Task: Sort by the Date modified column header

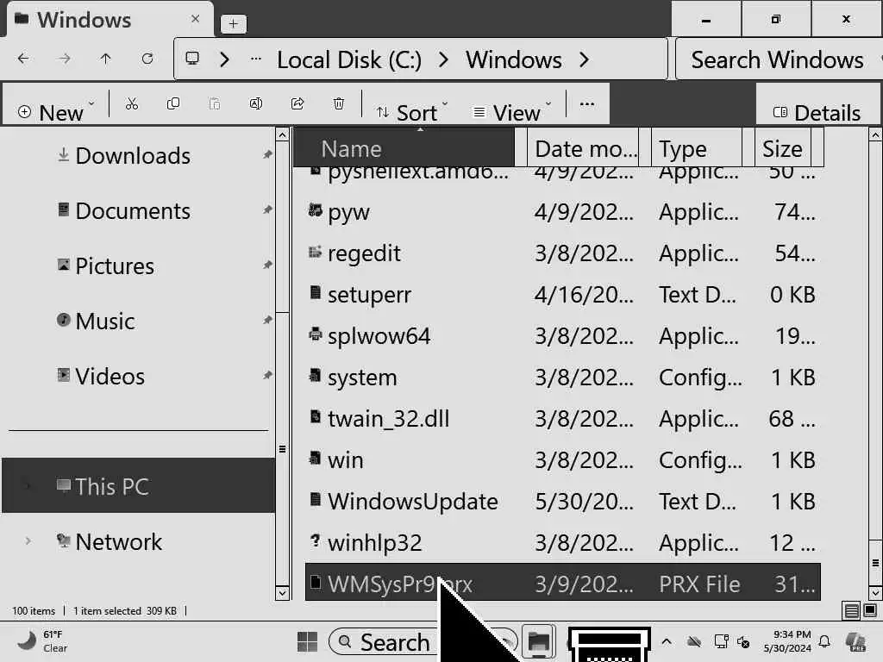Action: coord(584,148)
